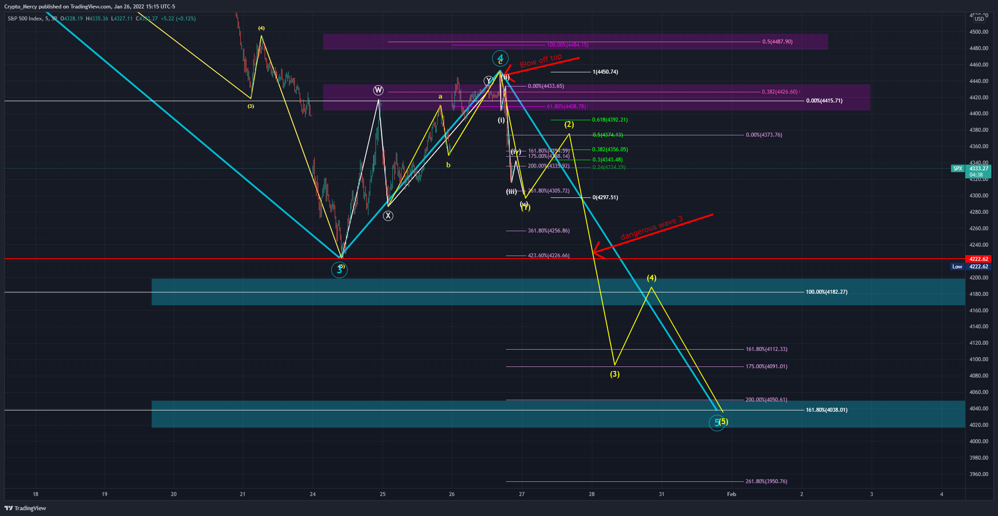
Task: Click the 361.80%(4256.86) Fibonacci label
Action: (549, 231)
